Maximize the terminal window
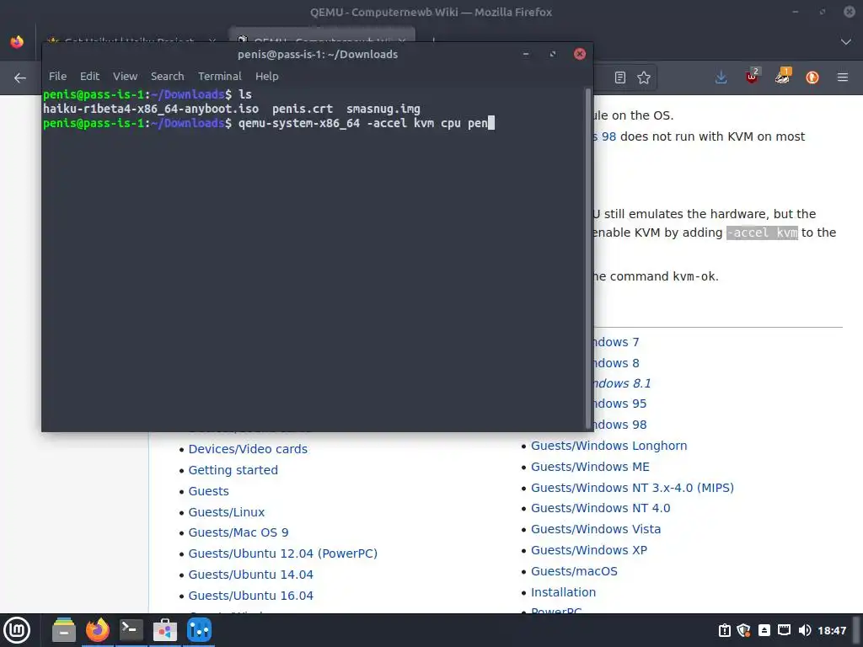Screen dimensions: 863x647 [553, 54]
